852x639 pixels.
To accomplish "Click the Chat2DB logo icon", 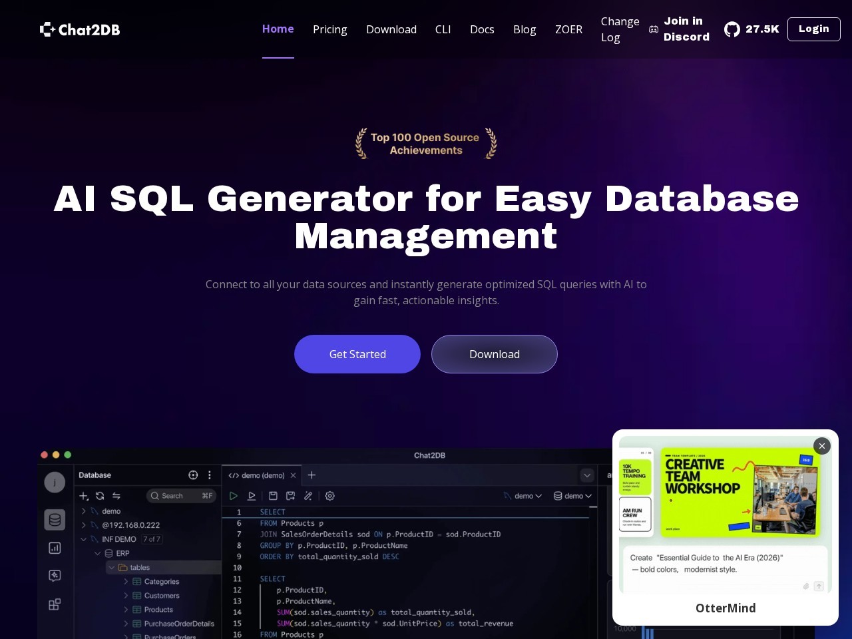I will click(x=47, y=29).
